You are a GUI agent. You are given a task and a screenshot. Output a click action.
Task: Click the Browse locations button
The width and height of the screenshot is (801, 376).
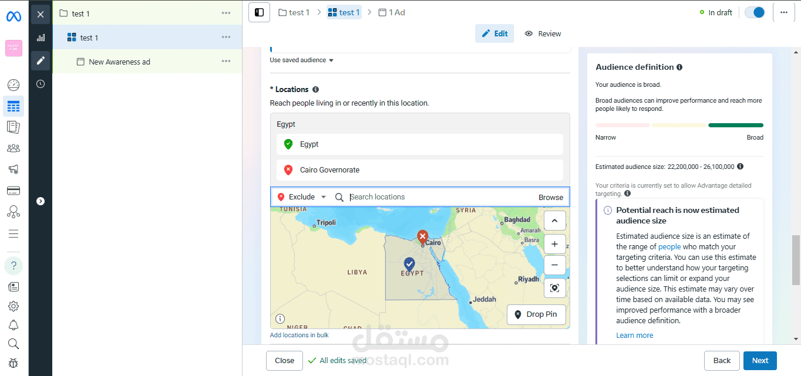click(x=551, y=197)
